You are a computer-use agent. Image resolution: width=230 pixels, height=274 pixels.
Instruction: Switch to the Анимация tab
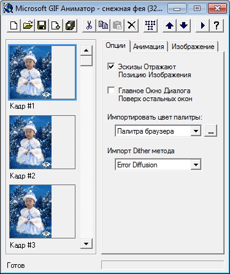[x=148, y=47]
